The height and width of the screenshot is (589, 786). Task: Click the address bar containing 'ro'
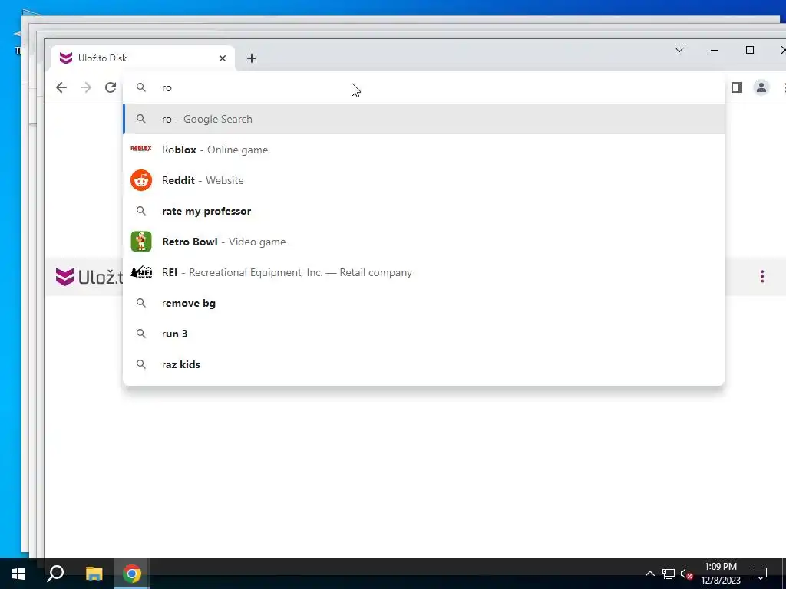424,87
